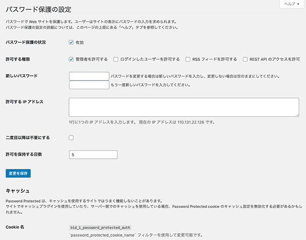Click inside the 許可する IP アドレス textarea
This screenshot has height=240, width=306.
183,107
